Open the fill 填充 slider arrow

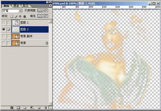pyautogui.click(x=47, y=16)
